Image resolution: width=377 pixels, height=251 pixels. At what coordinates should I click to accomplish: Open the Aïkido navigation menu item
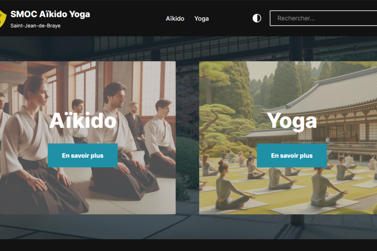point(175,19)
